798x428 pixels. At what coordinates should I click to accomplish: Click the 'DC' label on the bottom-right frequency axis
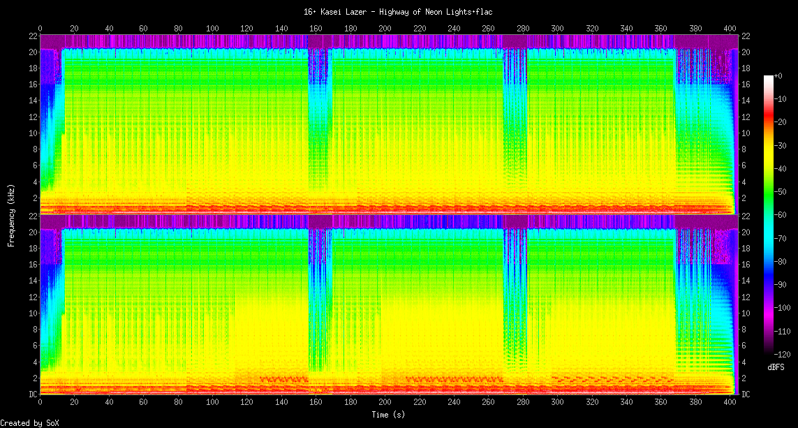point(746,394)
